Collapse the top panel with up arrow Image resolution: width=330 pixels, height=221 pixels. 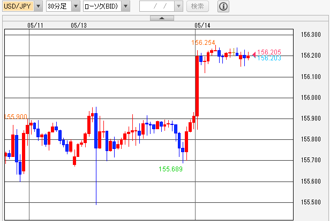(x=162, y=18)
